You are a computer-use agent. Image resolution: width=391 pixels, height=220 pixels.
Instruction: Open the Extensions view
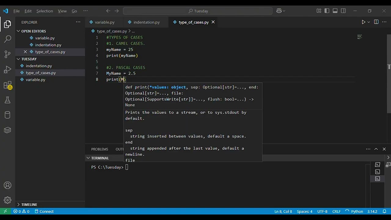[x=8, y=85]
